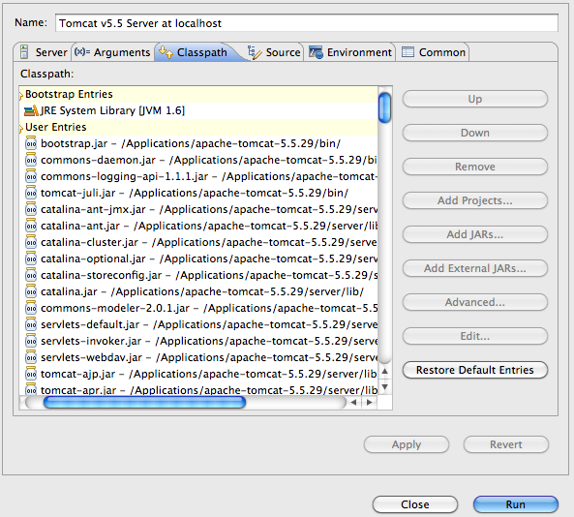The height and width of the screenshot is (517, 574).
Task: Click the Common tab icon
Action: click(408, 52)
